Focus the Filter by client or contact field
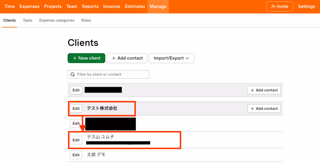This screenshot has height=163, width=320. [108, 74]
